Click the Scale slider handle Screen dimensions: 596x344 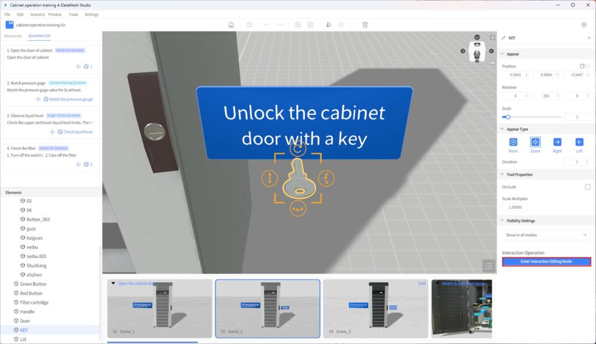coord(508,117)
